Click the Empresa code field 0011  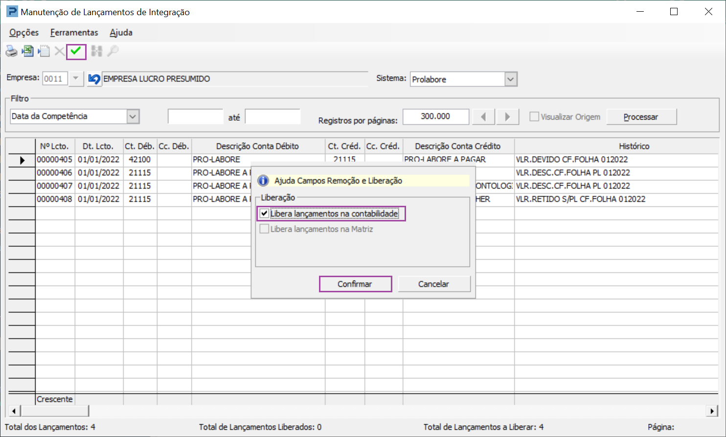click(x=55, y=79)
